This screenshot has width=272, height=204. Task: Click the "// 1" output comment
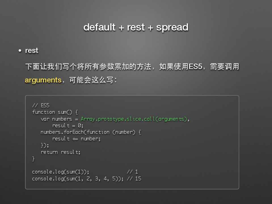coord(132,172)
